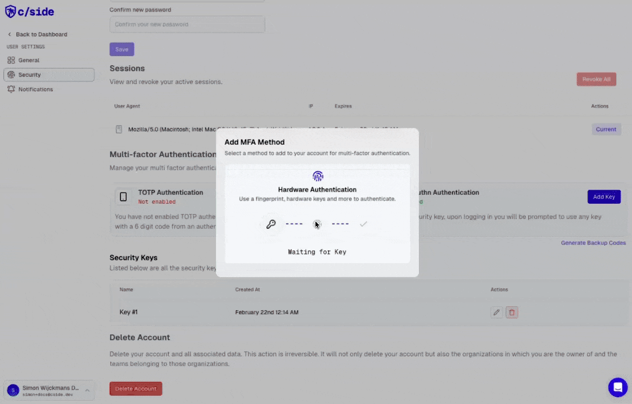This screenshot has width=632, height=404.
Task: Click the Save password button
Action: coord(121,49)
